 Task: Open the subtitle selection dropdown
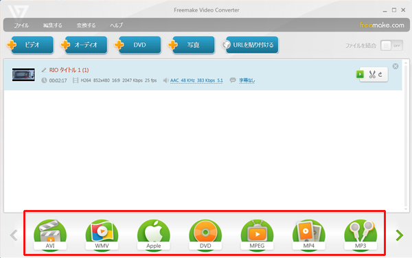(x=247, y=80)
